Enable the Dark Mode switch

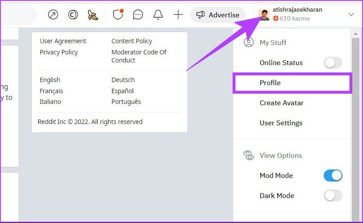coord(333,196)
